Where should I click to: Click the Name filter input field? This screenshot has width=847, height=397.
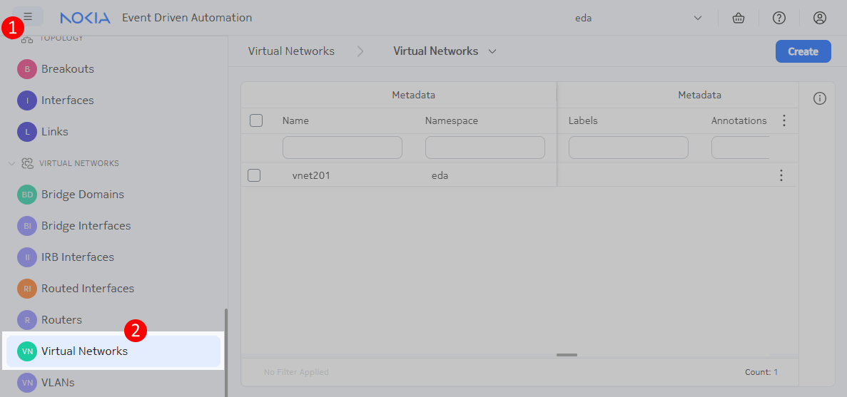click(x=343, y=148)
